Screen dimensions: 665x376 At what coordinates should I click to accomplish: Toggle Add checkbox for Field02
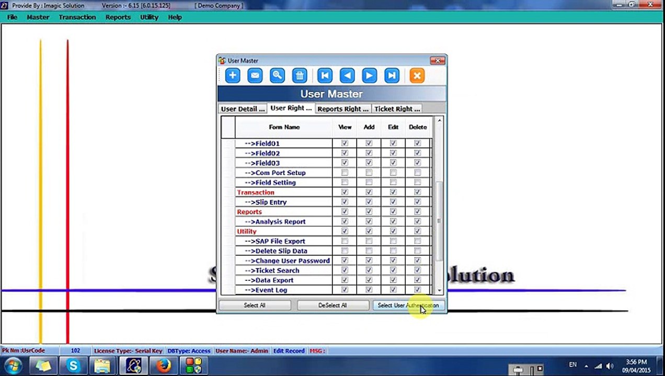369,153
